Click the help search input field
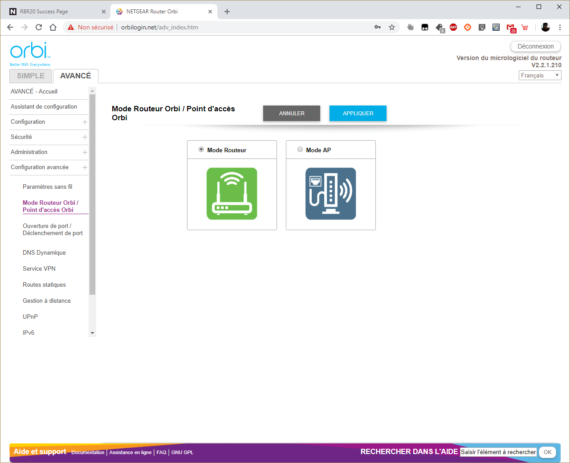 click(498, 452)
